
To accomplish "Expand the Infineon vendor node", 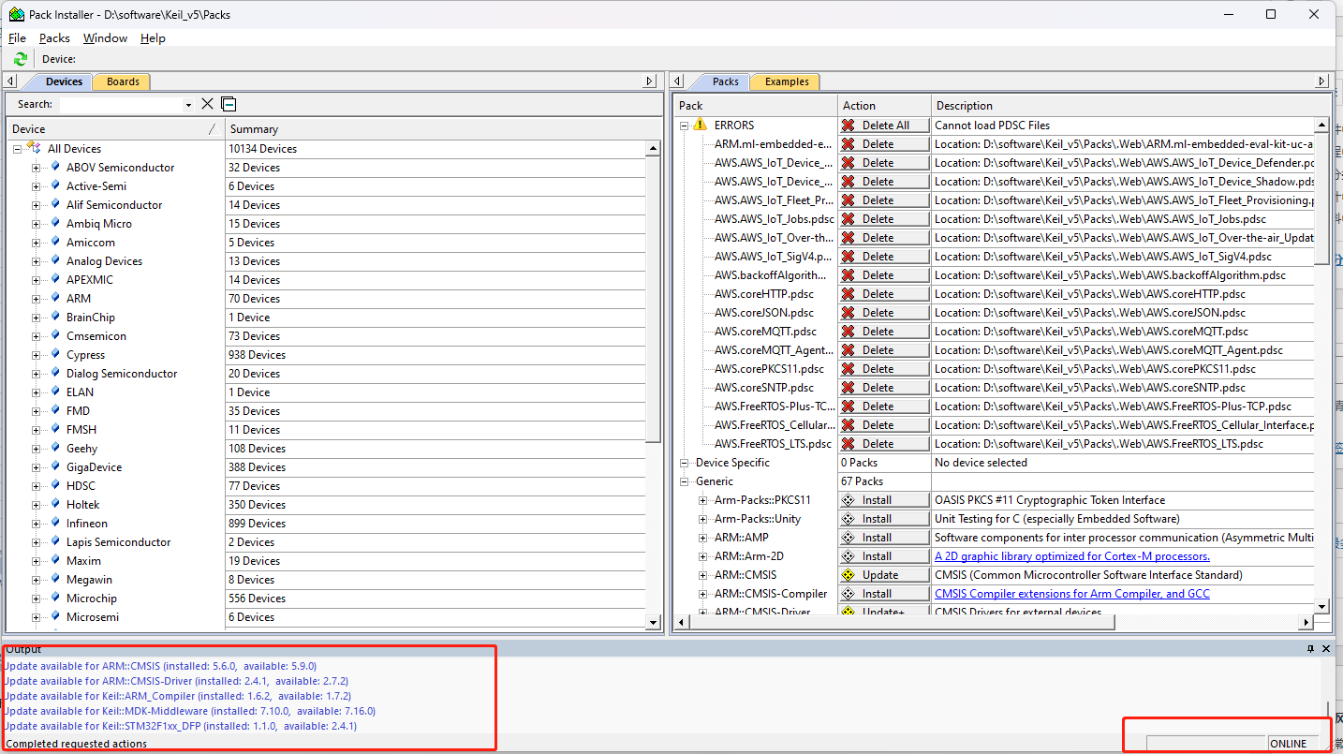I will [36, 524].
